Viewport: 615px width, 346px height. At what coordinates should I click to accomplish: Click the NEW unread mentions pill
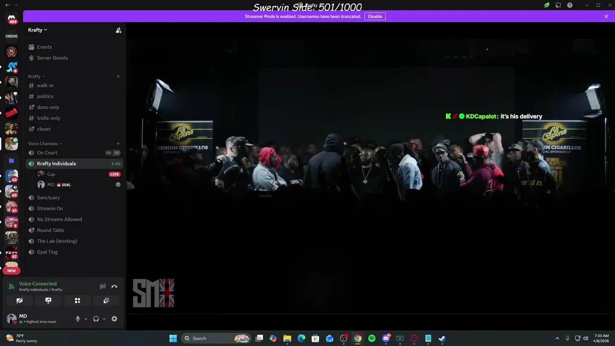pos(12,271)
